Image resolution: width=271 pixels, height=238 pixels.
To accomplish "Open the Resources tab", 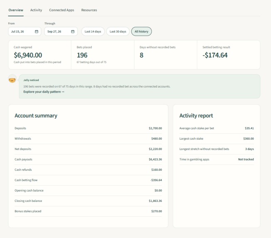I will (89, 10).
